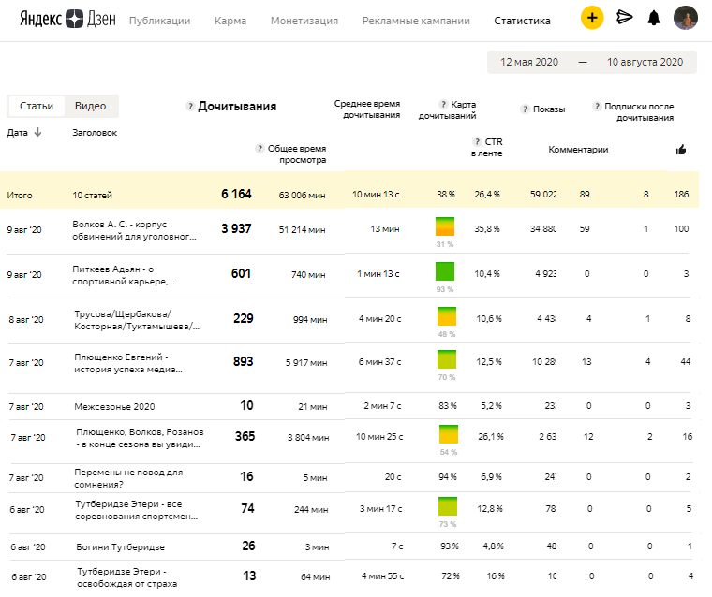Click the yellow plus create button

592,18
